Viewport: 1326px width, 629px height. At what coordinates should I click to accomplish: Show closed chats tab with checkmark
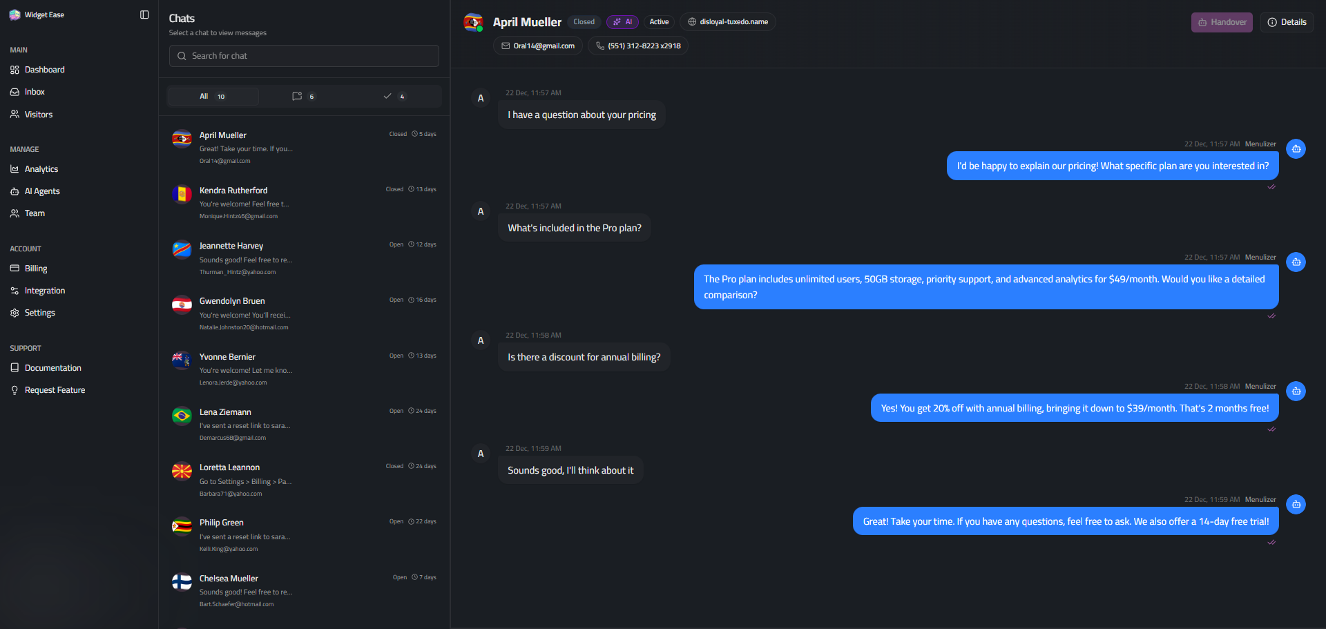coord(394,97)
